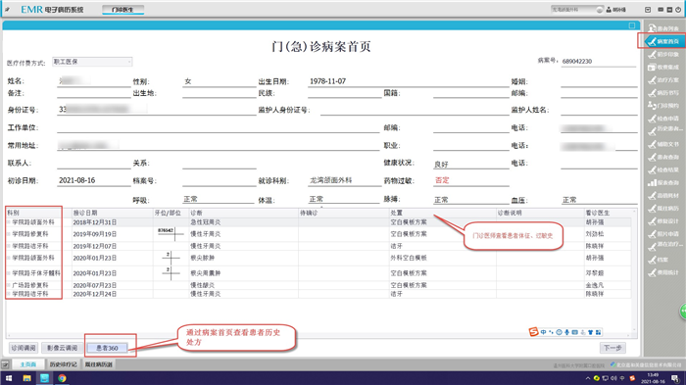This screenshot has width=686, height=385.
Task: Click the 影像云调阅 button
Action: point(62,348)
